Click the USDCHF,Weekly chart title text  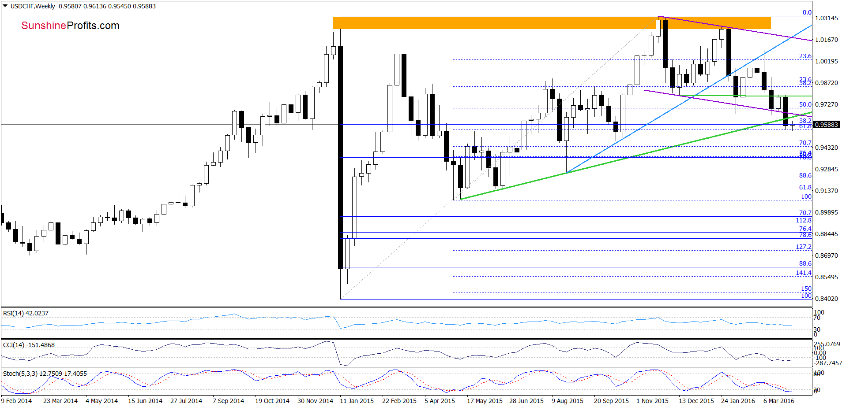(33, 6)
